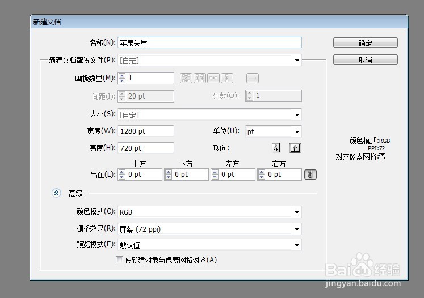Click the arrange by row icon
Screen dimensions: 424x298
(213, 78)
